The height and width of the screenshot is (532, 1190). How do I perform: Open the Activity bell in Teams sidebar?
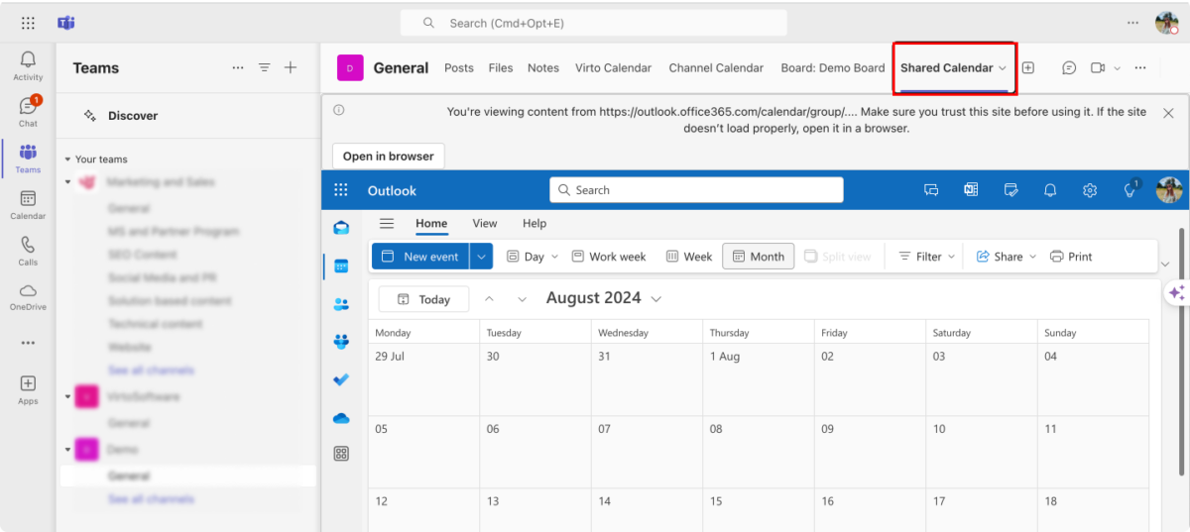click(x=28, y=65)
